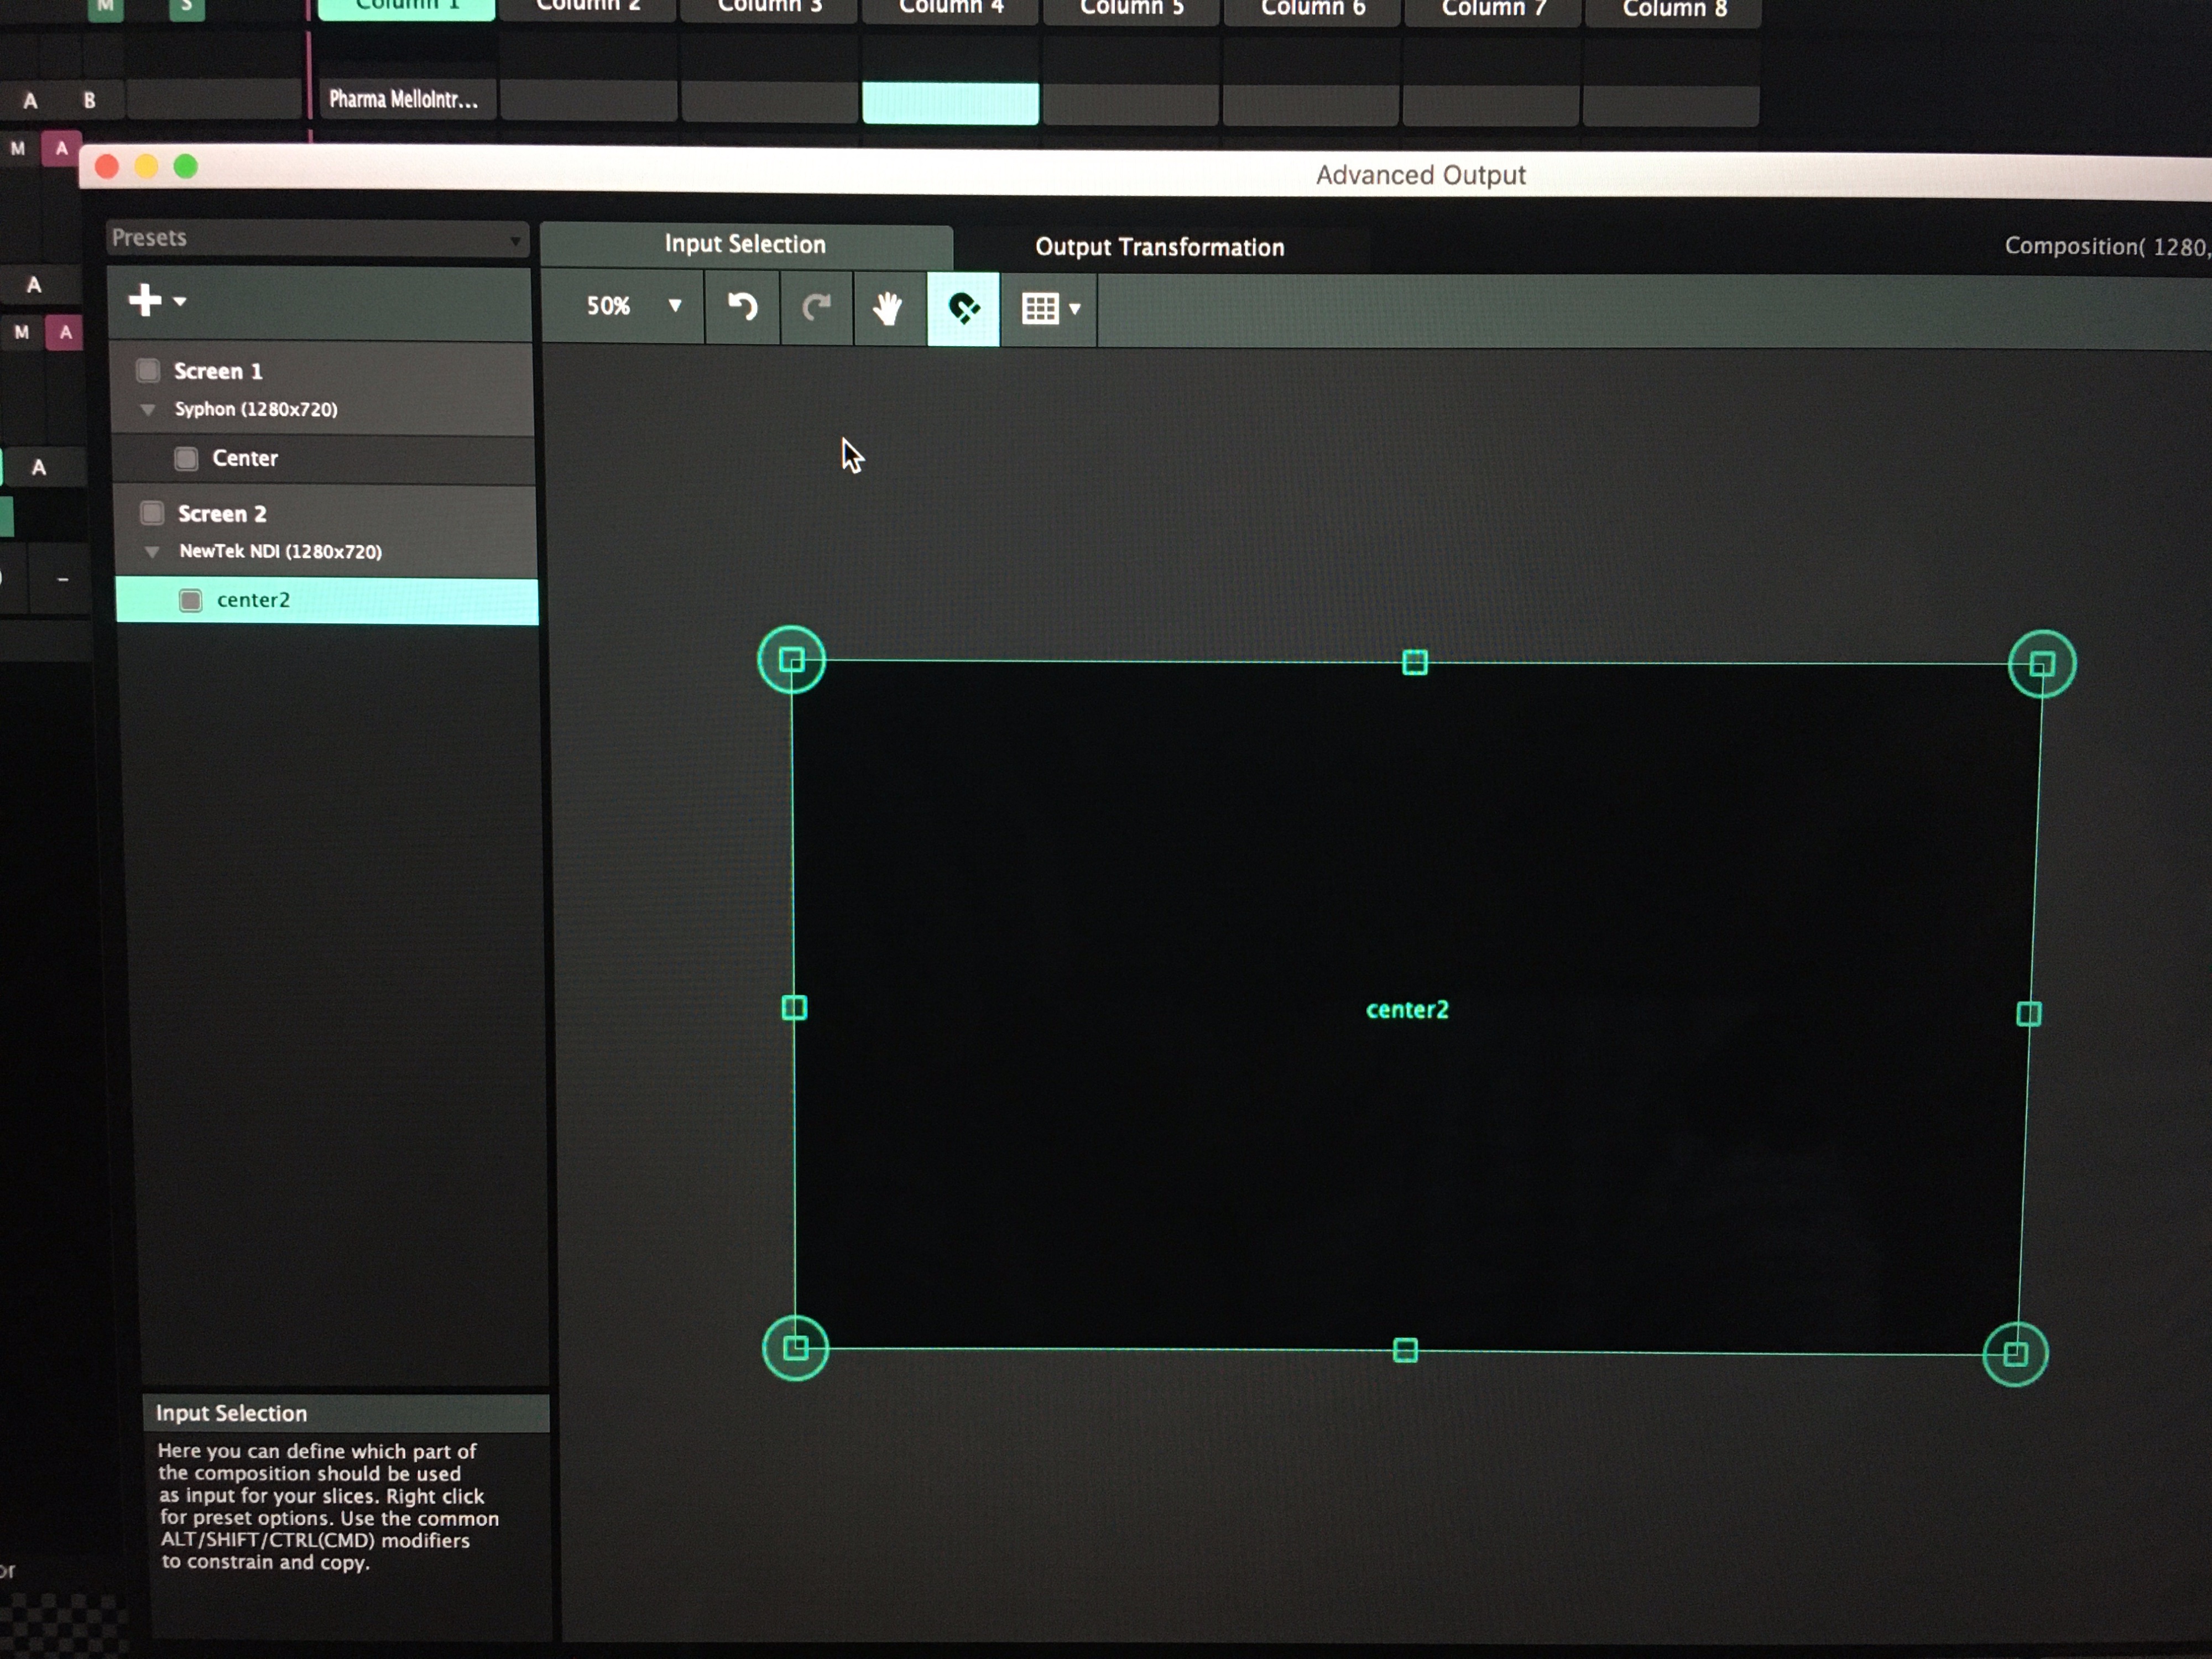Collapse the Syphon output disclosure triangle
This screenshot has width=2212, height=1659.
pyautogui.click(x=148, y=410)
